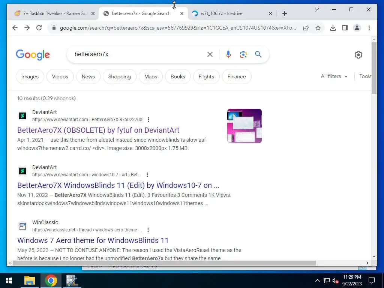Open more options for windows10-7 DeviantArt result
This screenshot has width=384, height=288.
coord(147,175)
